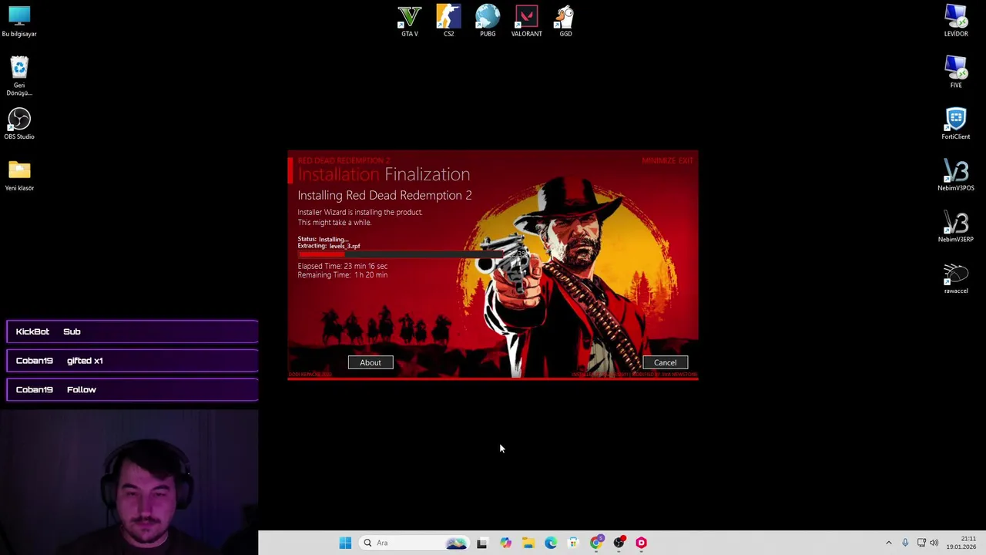
Task: Open Task View on the taskbar
Action: click(481, 543)
